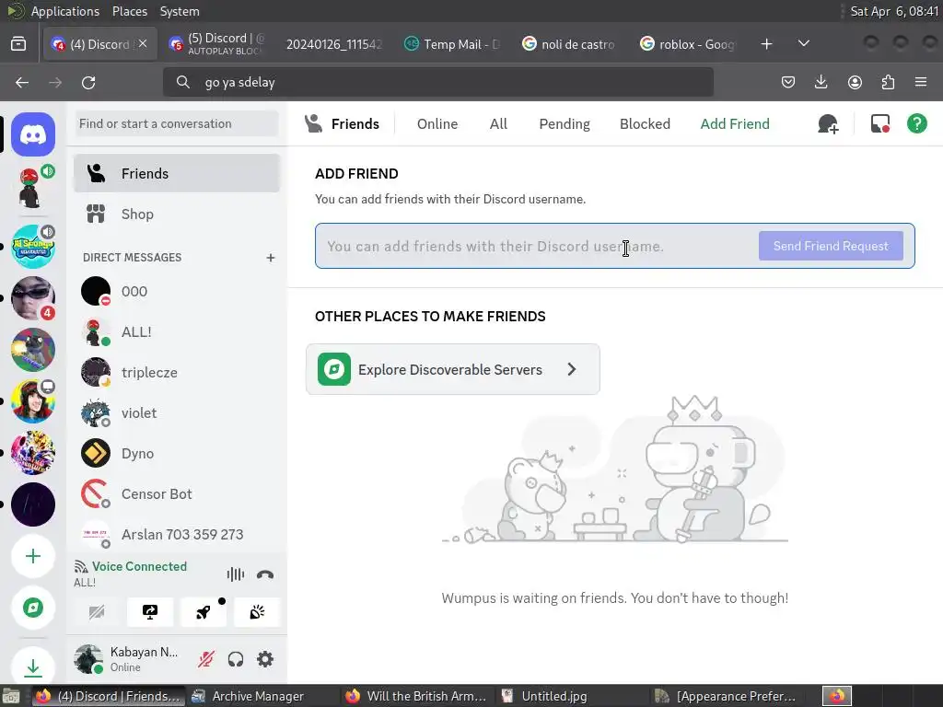Switch to Temp Mail tab
Viewport: 943px width, 707px height.
coord(452,44)
